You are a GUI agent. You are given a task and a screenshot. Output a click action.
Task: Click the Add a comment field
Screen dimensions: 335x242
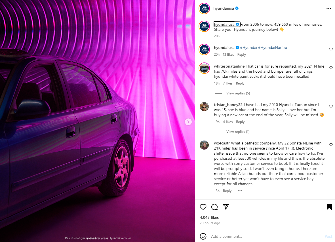click(266, 236)
